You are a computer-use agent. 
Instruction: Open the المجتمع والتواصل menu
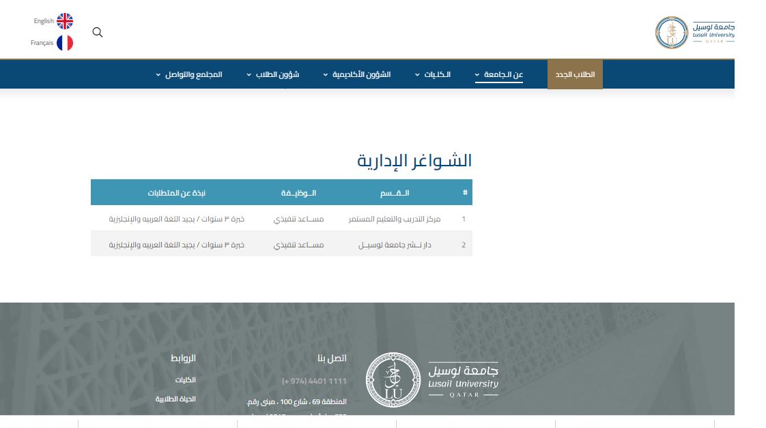coord(194,74)
